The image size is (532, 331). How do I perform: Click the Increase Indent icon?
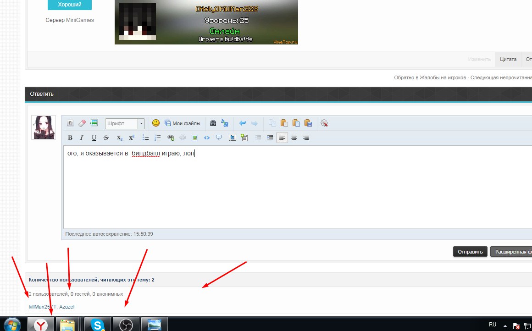tap(270, 138)
